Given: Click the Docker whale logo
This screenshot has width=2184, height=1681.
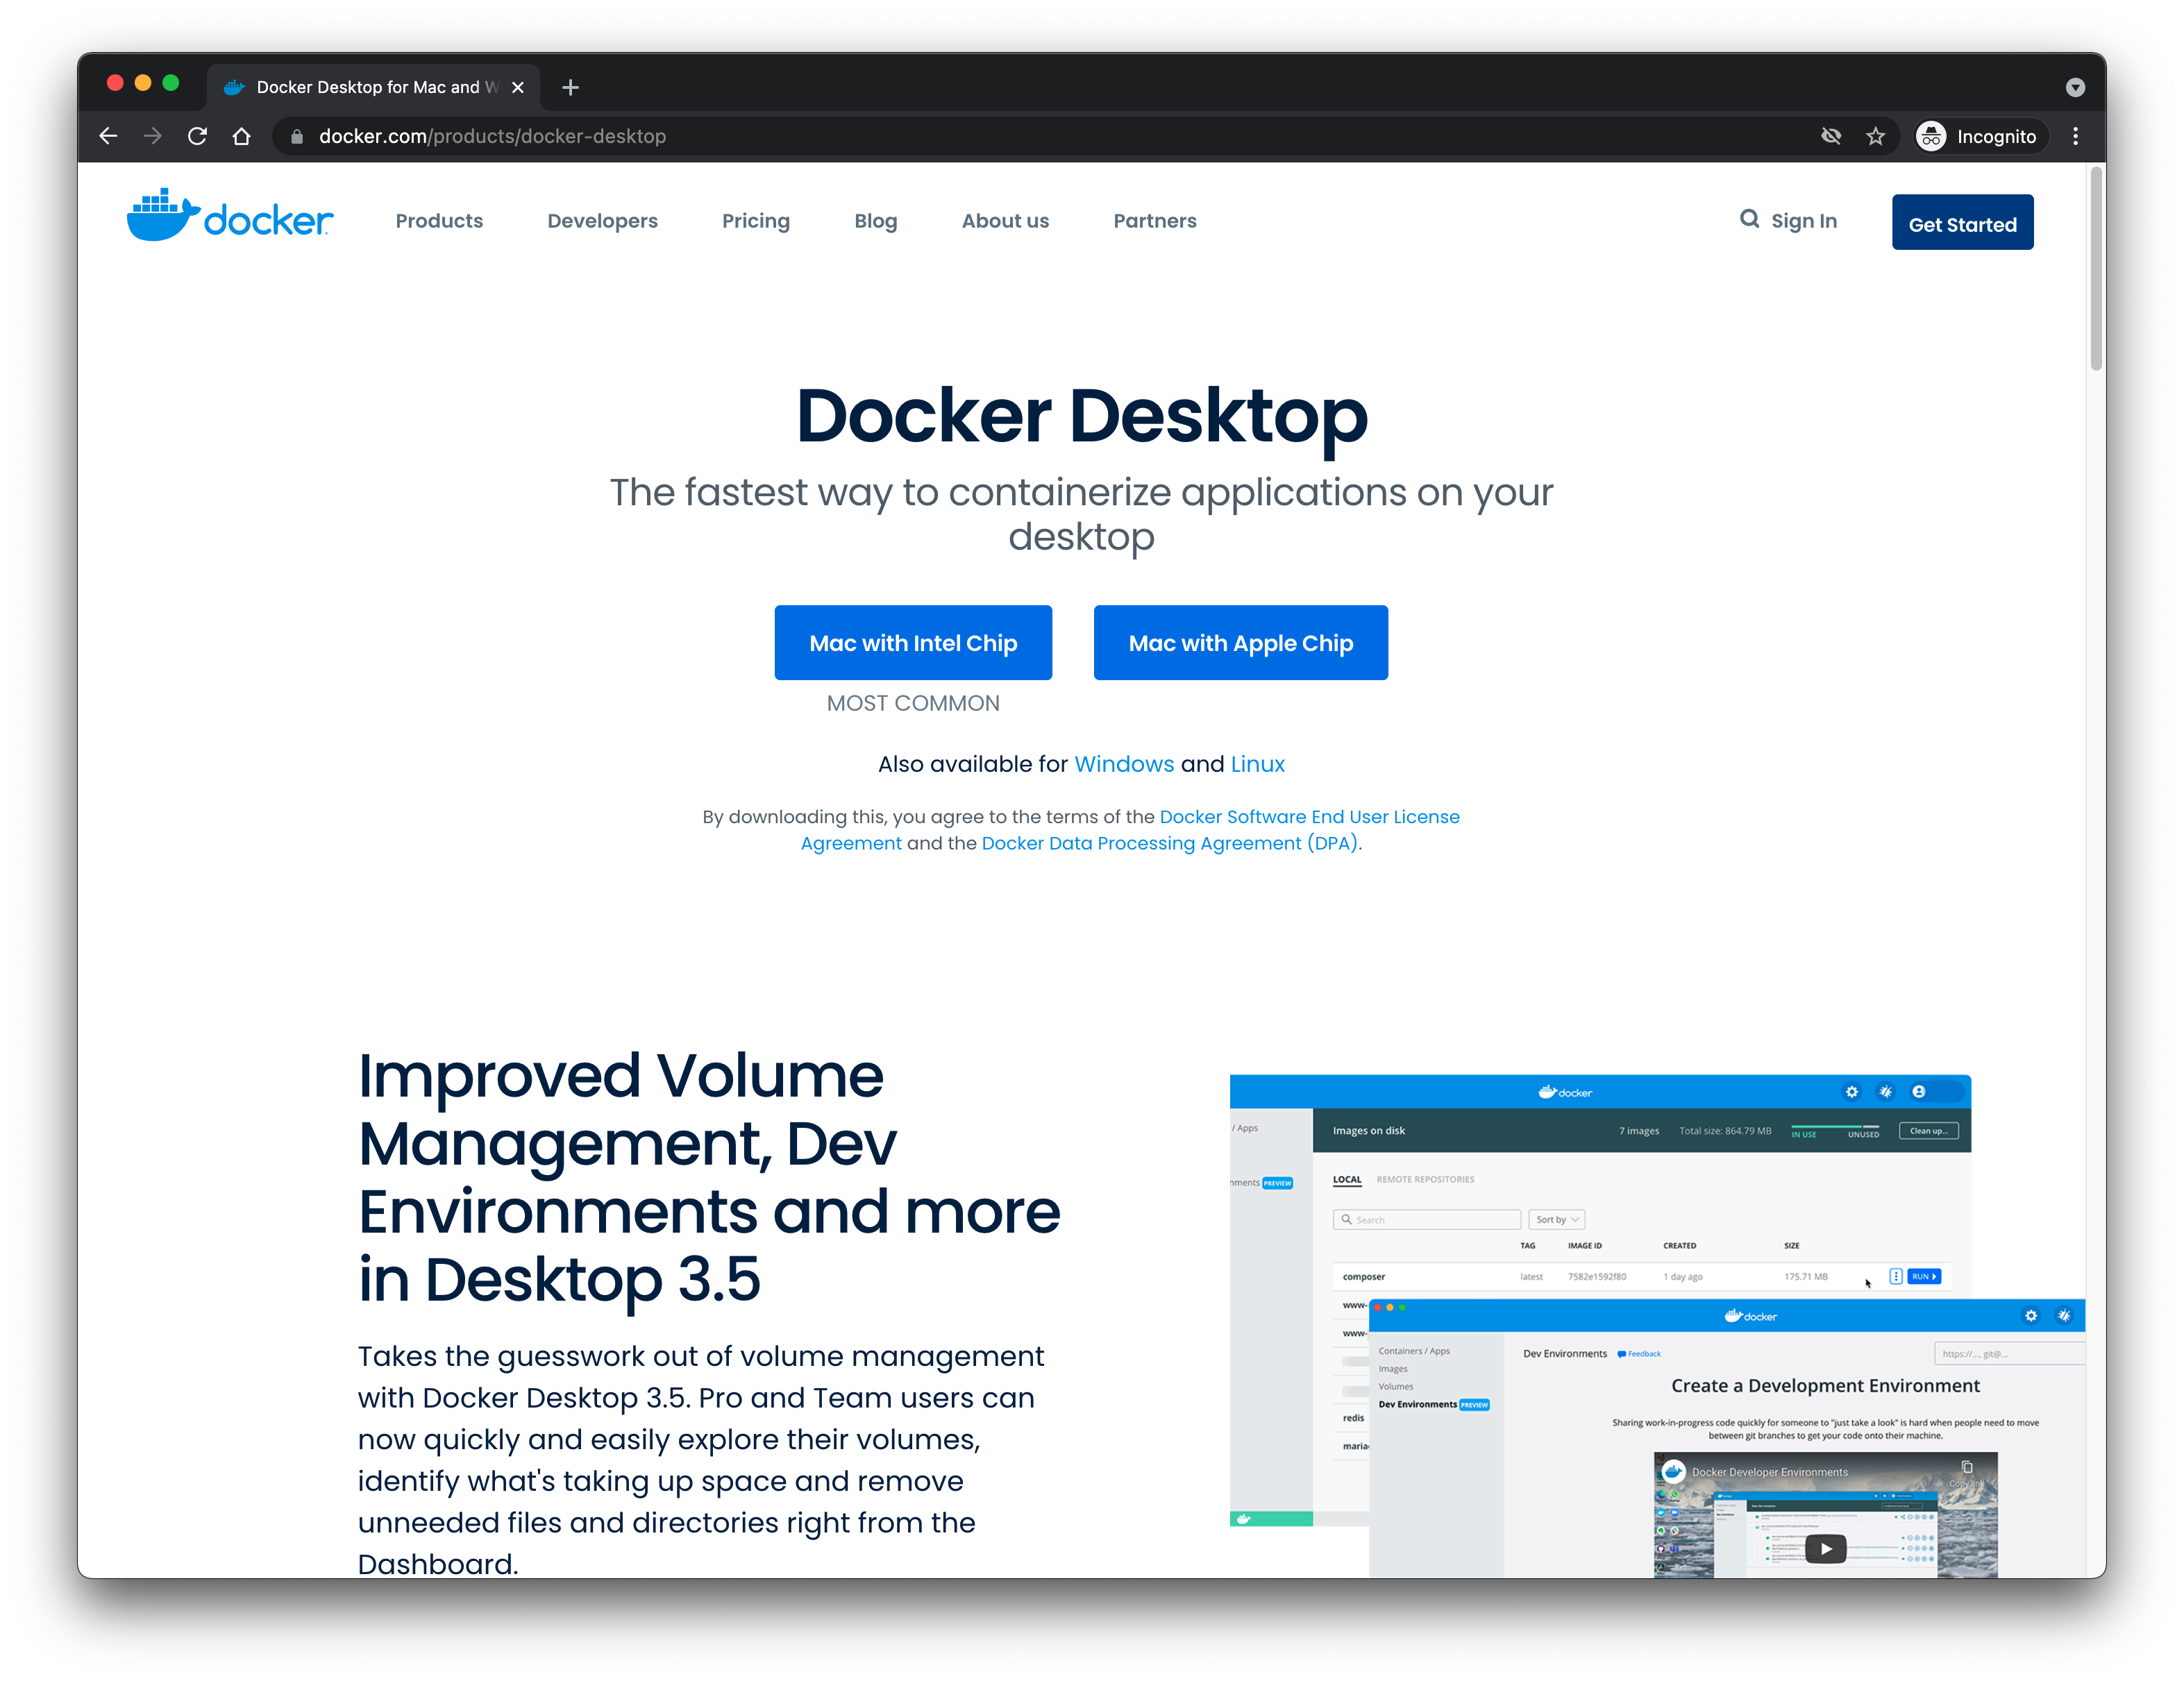Looking at the screenshot, I should [229, 215].
